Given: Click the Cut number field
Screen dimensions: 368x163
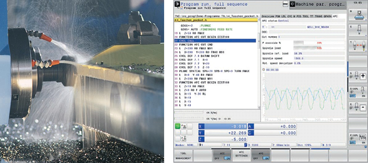Looking at the screenshot, I should (x=311, y=37).
